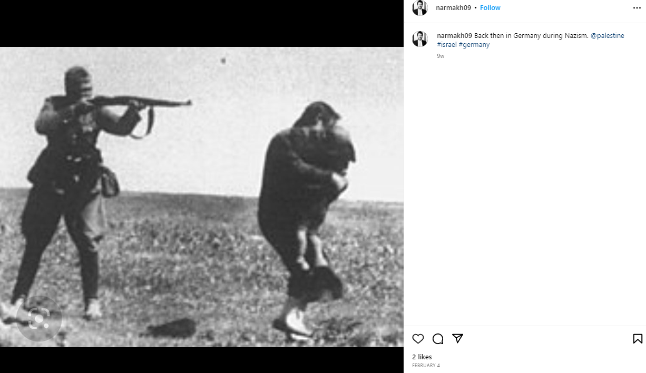Open comments with the speech bubble icon
646x373 pixels.
pyautogui.click(x=438, y=339)
